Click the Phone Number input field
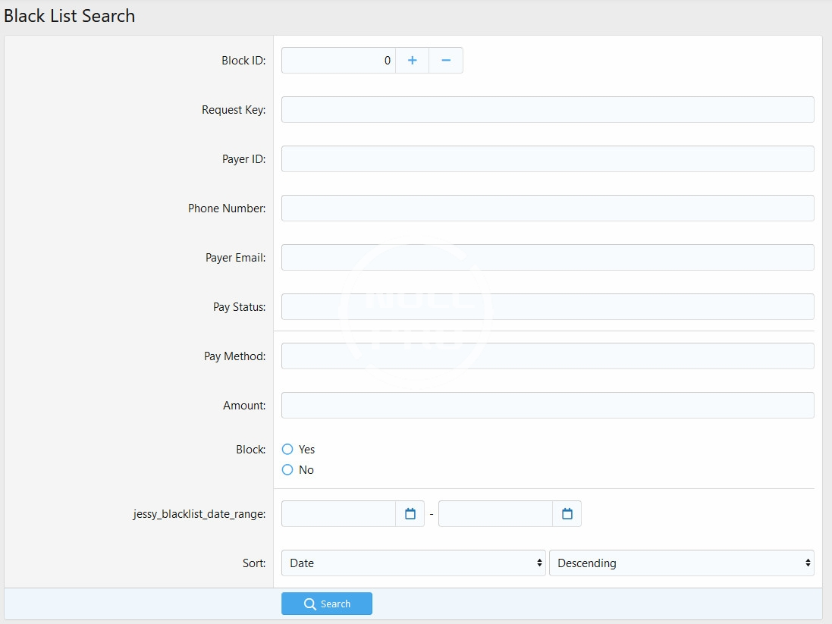This screenshot has height=624, width=832. click(548, 209)
